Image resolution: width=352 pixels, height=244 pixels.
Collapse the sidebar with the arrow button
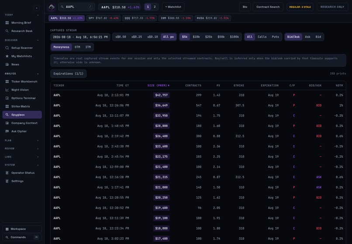pyautogui.click(x=37, y=8)
